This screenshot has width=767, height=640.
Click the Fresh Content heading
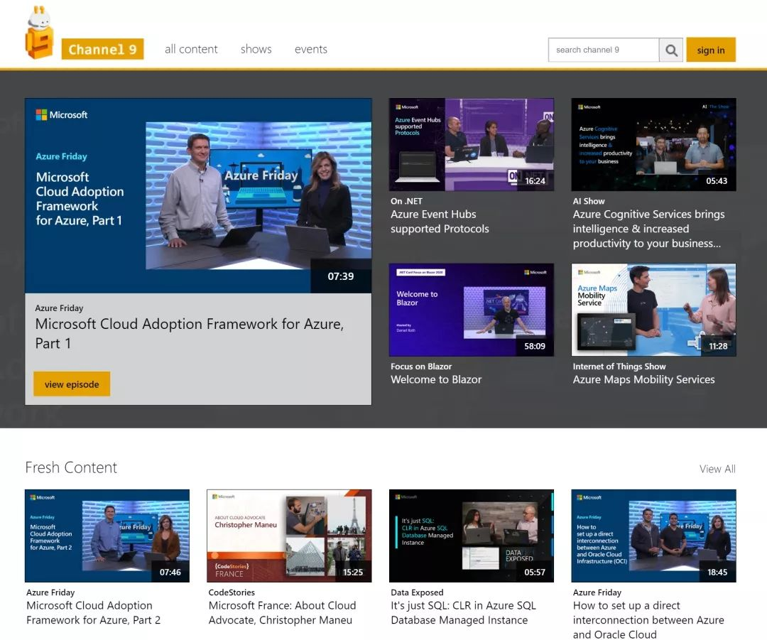tap(71, 468)
